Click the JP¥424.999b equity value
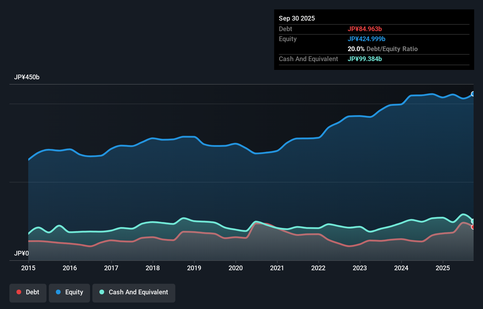 coord(367,39)
